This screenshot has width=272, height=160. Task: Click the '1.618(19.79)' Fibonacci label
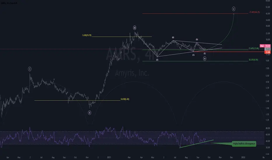pyautogui.click(x=87, y=35)
